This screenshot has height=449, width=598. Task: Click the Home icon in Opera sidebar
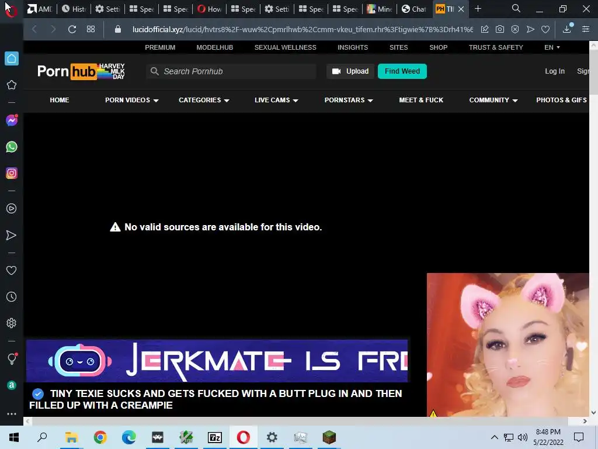pos(12,58)
